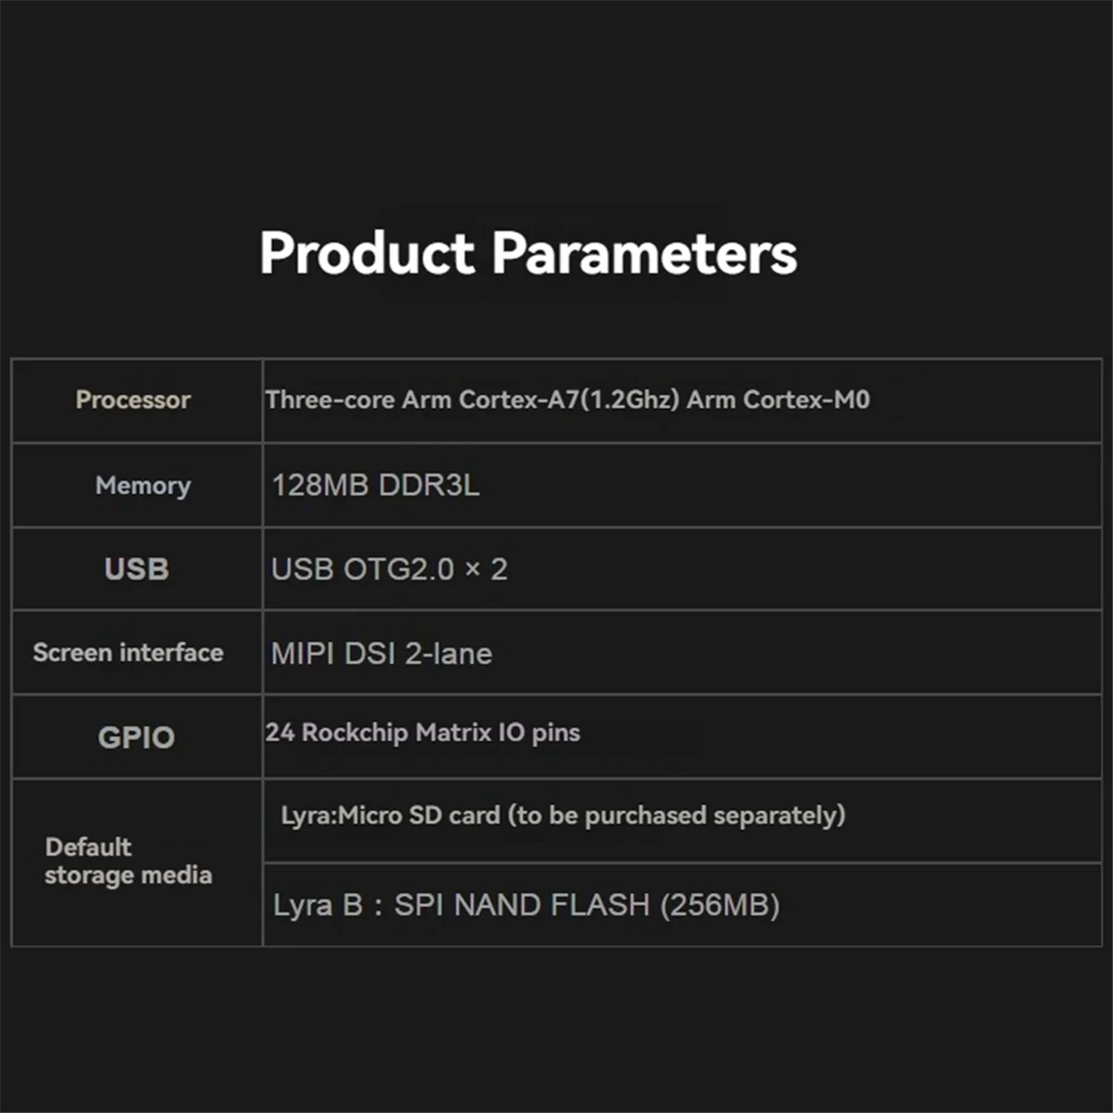Select the GPIO row label

[136, 737]
